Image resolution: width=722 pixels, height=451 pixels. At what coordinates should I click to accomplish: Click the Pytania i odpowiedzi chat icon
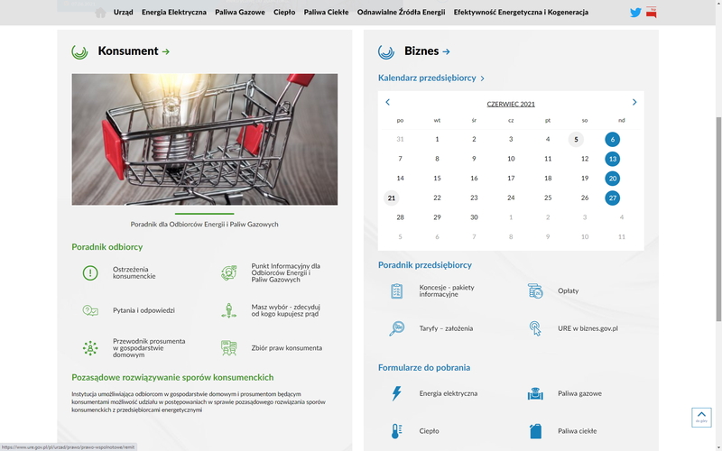tap(90, 310)
